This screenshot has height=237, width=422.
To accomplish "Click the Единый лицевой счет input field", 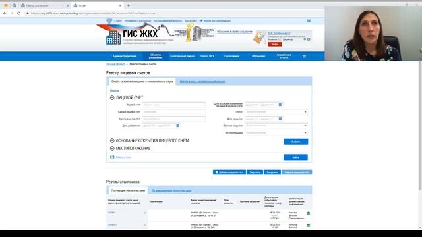I will (173, 112).
